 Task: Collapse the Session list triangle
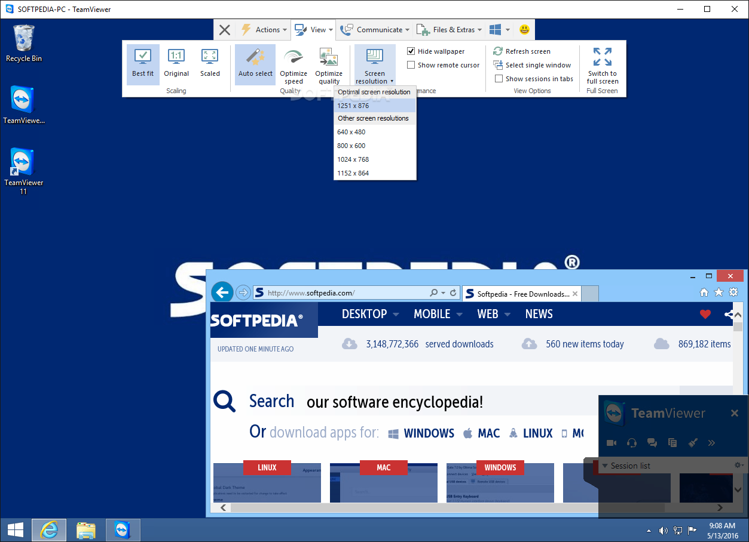(x=605, y=466)
